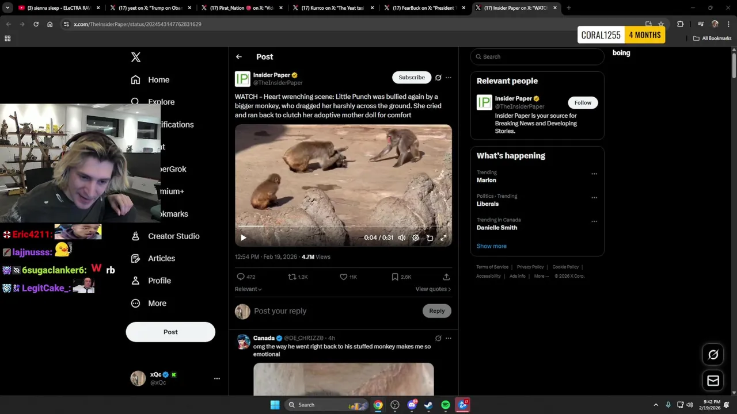Screen dimensions: 737x414
Task: Switch to the Kurrco on X tab
Action: (334, 8)
